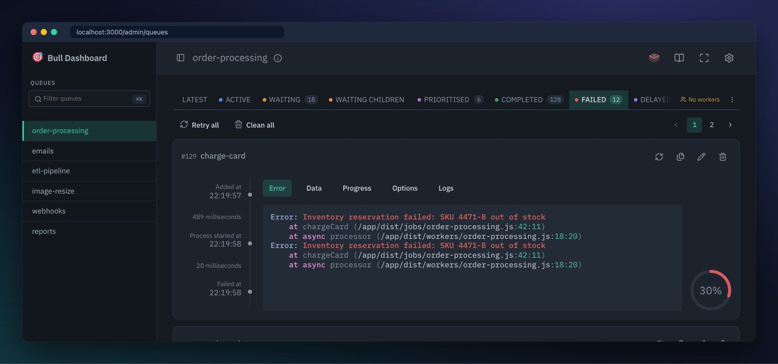
Task: Open the reports queue
Action: (x=89, y=232)
